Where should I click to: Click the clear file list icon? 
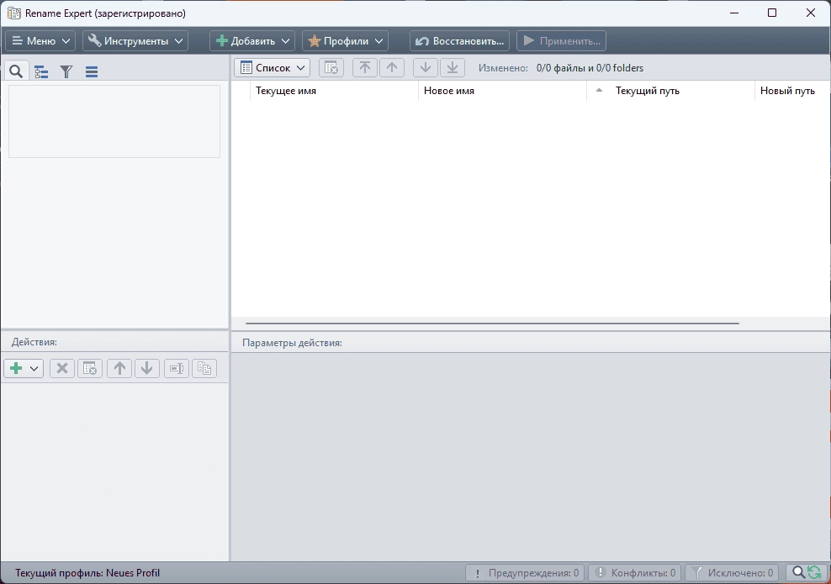point(331,68)
